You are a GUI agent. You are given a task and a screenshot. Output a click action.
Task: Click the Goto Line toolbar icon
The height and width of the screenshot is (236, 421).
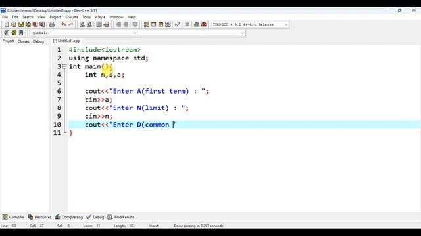(x=107, y=24)
